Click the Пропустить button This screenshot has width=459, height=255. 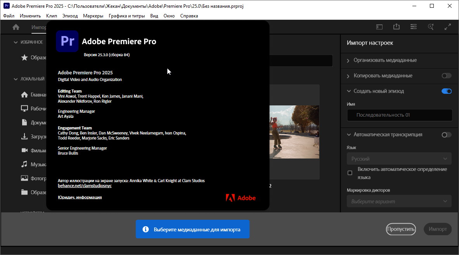(401, 229)
